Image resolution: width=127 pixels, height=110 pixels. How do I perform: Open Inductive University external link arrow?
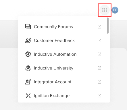(99, 68)
